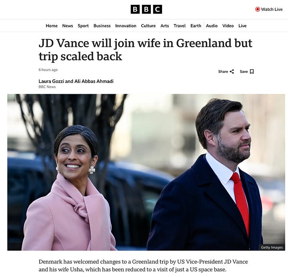288x277 pixels.
Task: Open the Home menu item
Action: (52, 26)
